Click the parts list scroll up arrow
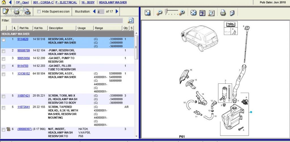 (137, 33)
